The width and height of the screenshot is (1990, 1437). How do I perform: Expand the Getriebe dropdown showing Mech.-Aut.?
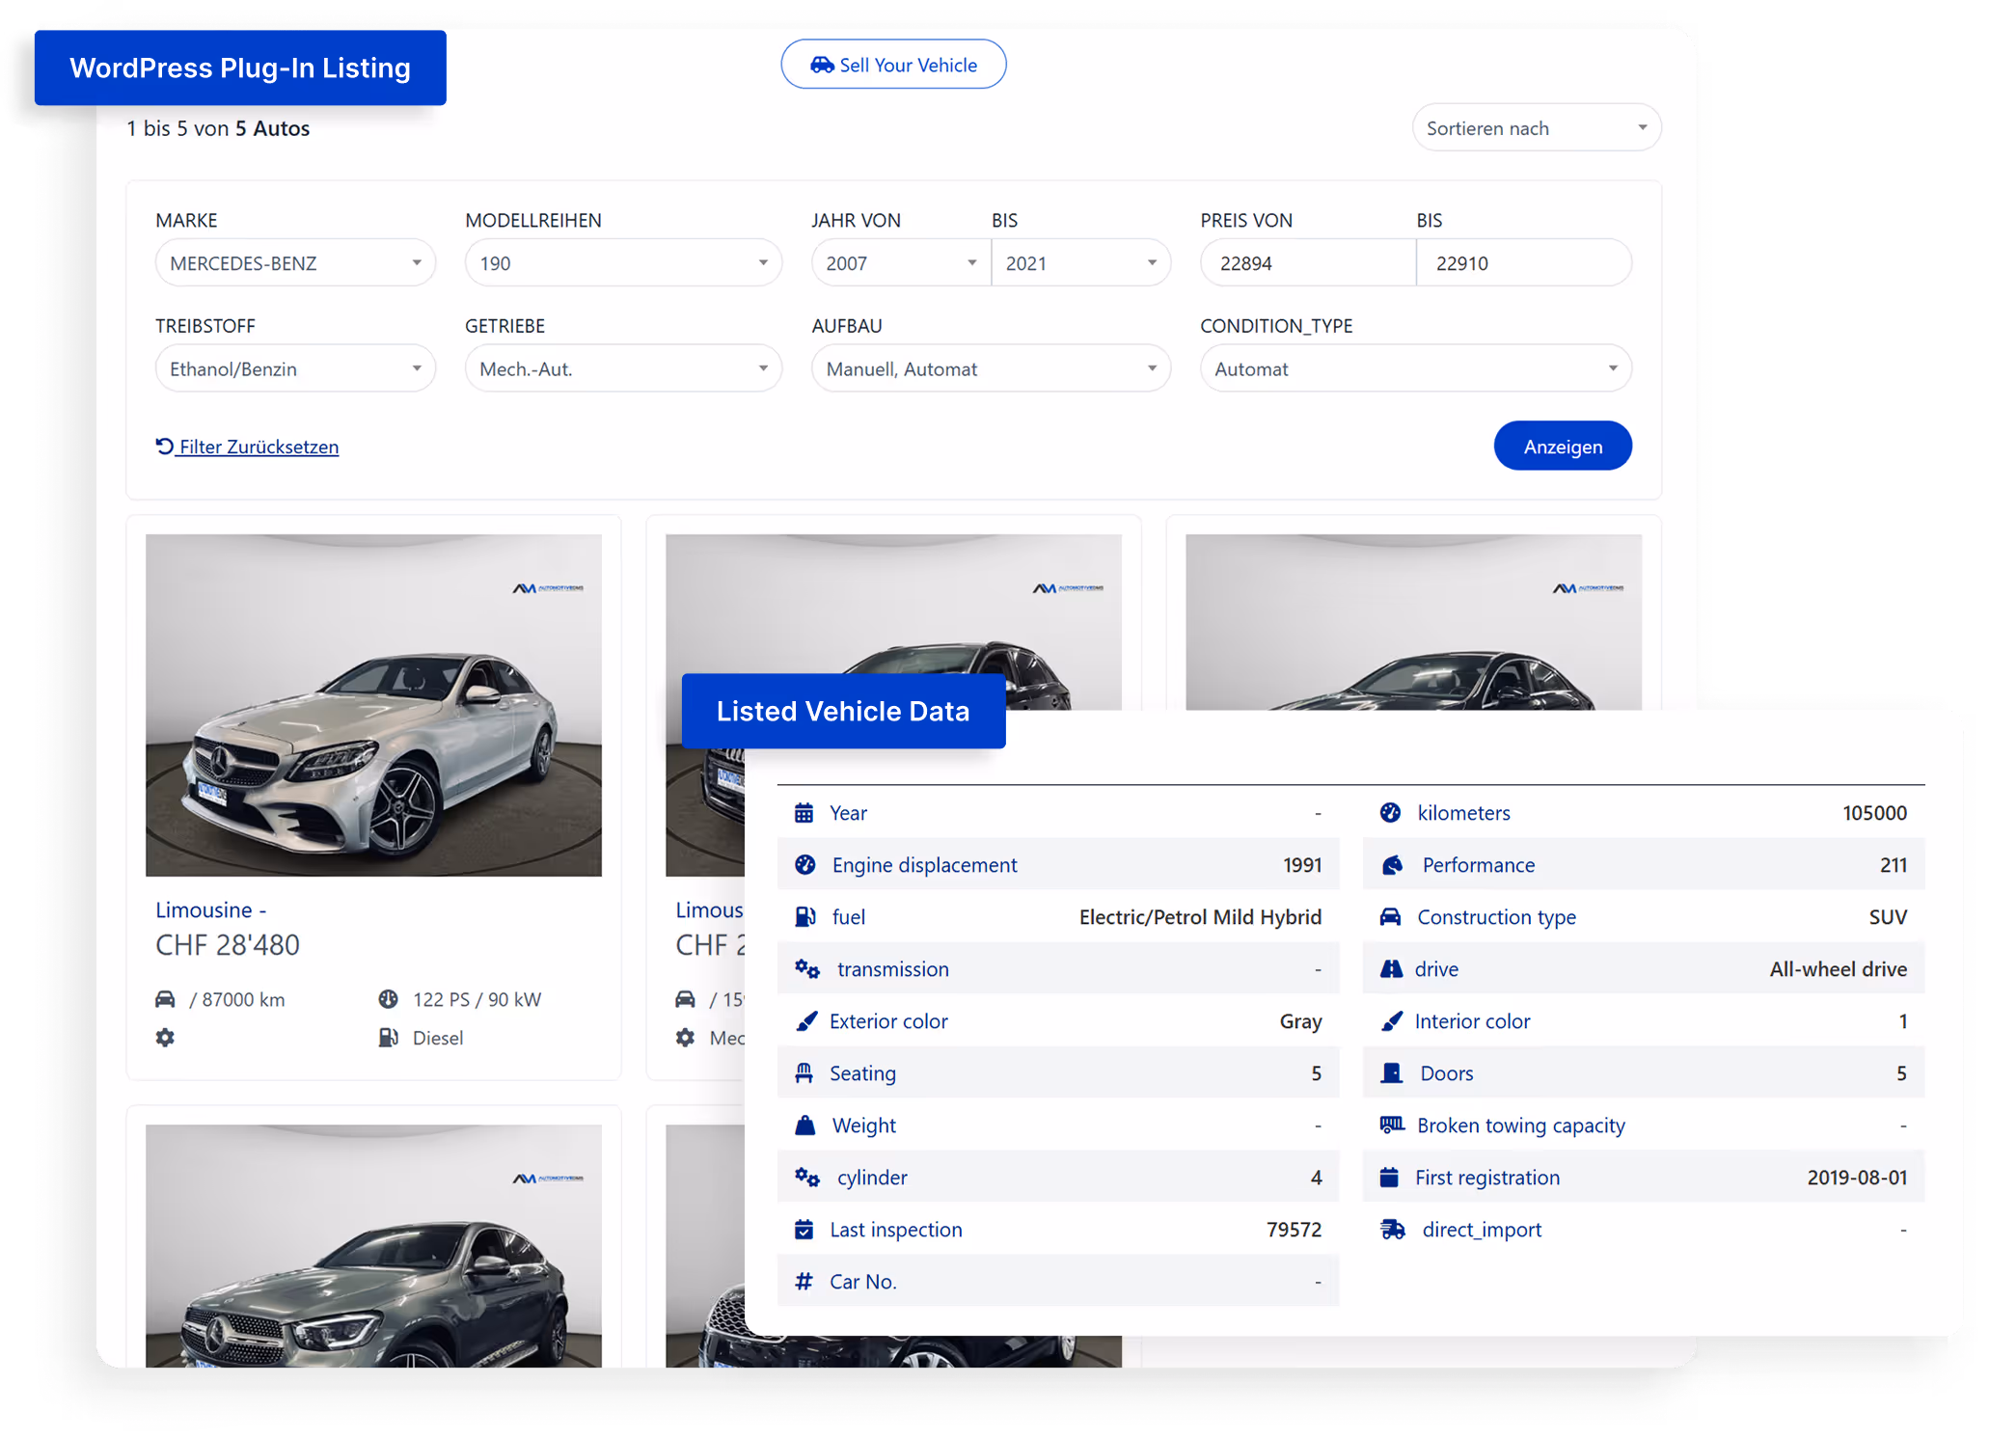click(x=623, y=369)
